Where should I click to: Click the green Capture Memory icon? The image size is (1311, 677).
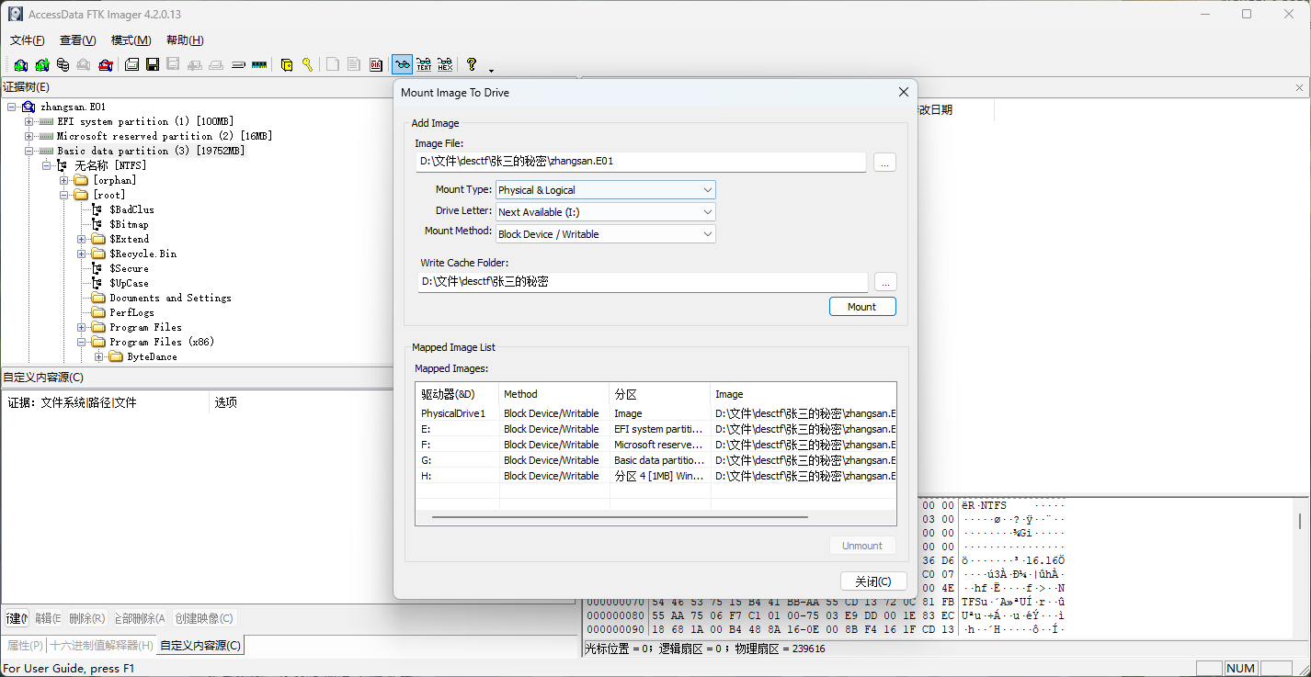(259, 64)
